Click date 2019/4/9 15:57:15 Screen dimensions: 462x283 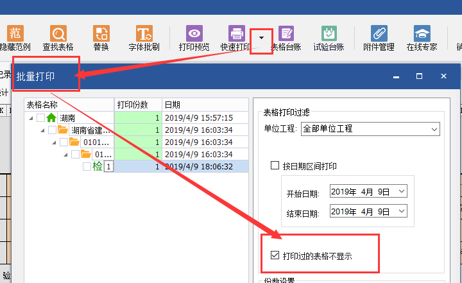tap(199, 118)
